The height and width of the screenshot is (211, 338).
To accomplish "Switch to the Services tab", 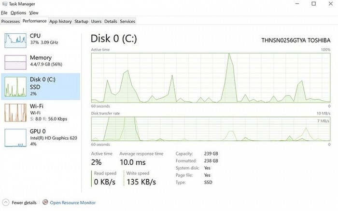I will [x=127, y=21].
